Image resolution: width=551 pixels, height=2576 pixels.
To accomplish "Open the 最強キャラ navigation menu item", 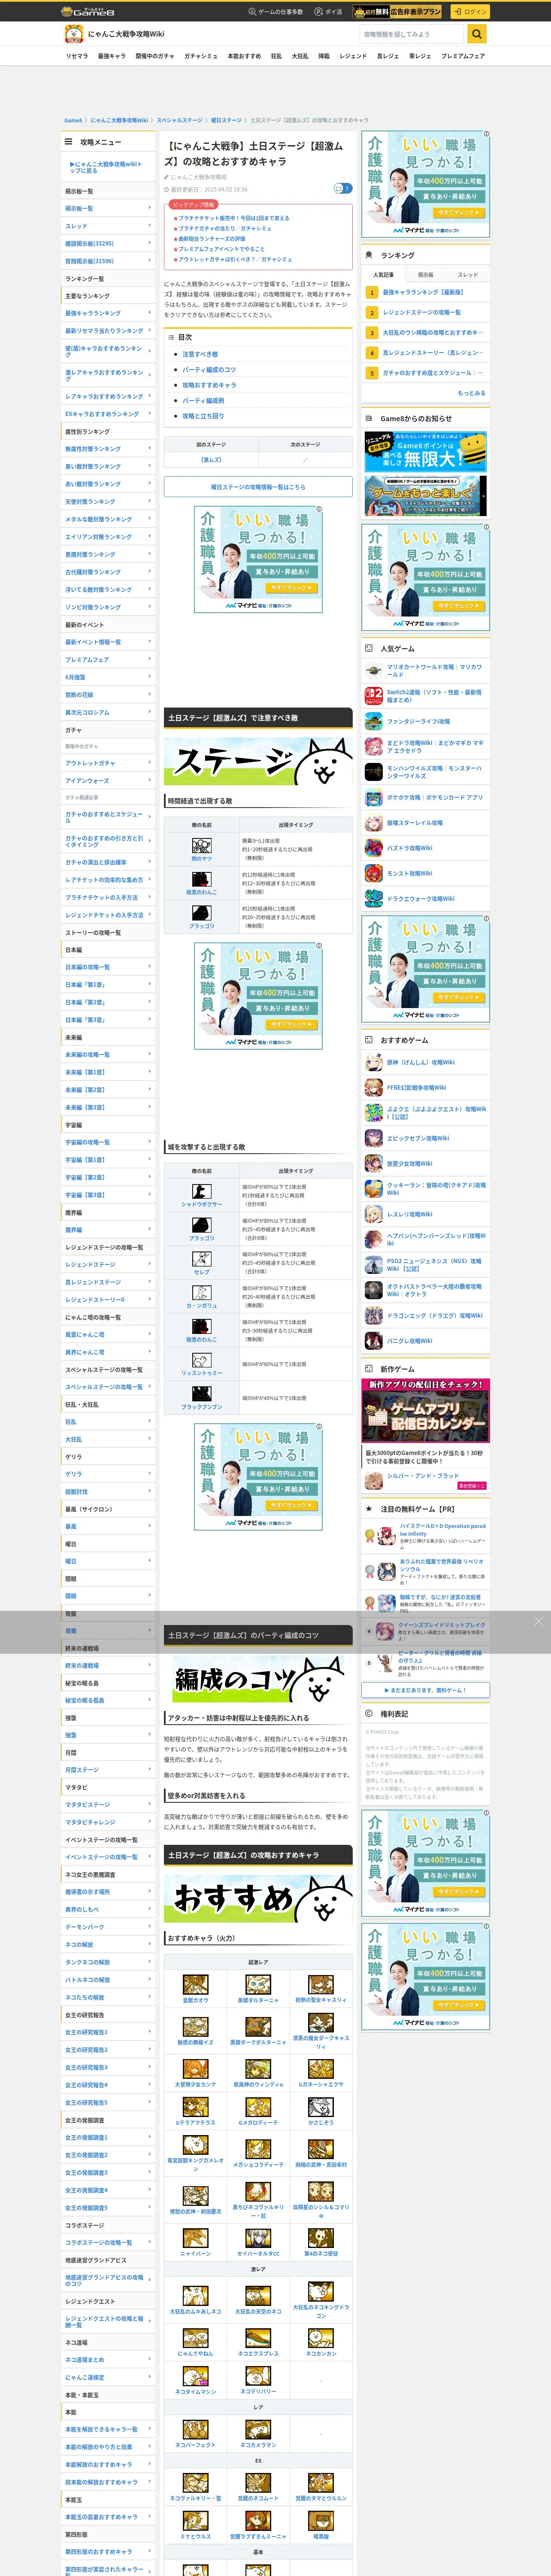I will pos(112,56).
